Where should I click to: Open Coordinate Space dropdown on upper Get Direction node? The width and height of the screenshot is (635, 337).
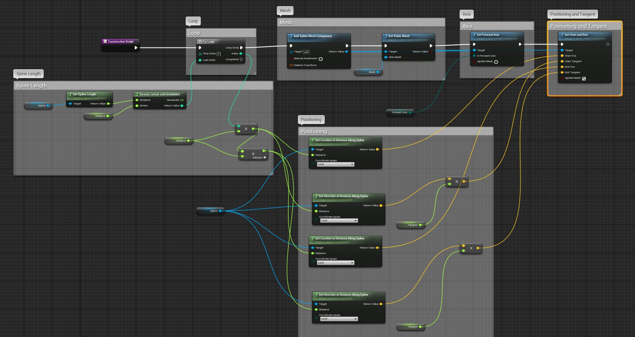pyautogui.click(x=339, y=221)
